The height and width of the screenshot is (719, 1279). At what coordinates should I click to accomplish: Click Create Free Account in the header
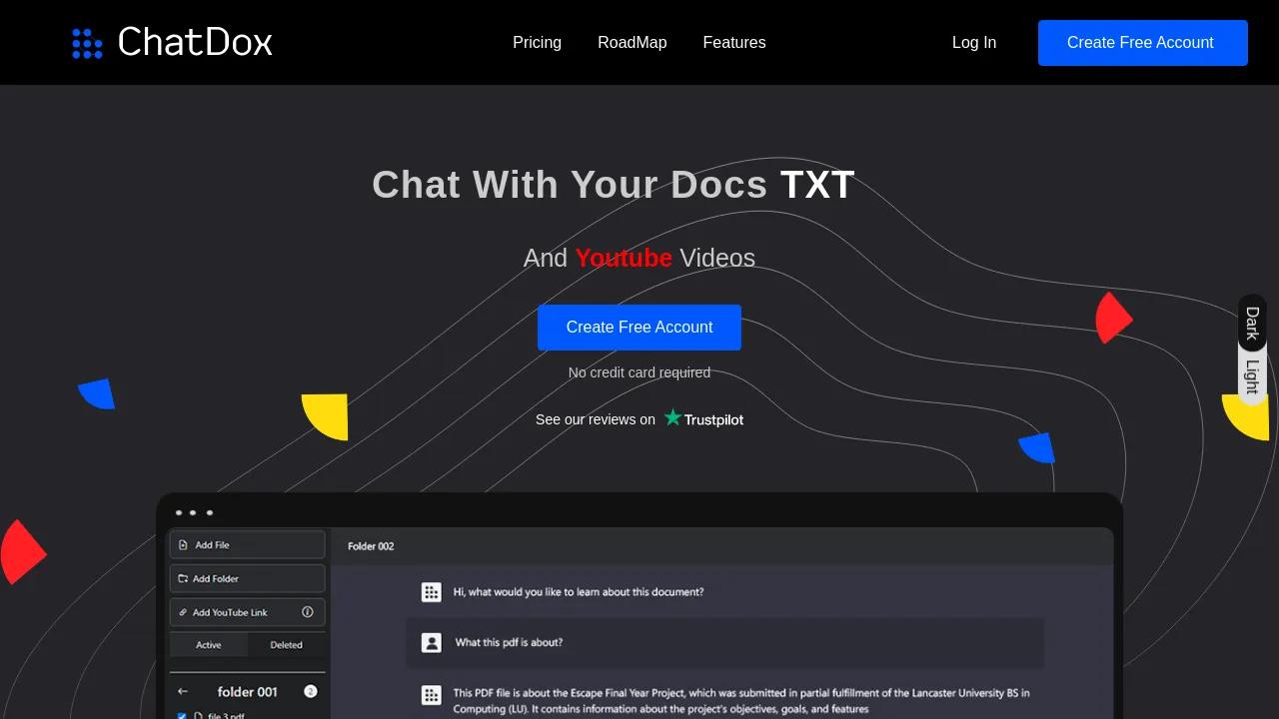pos(1143,43)
